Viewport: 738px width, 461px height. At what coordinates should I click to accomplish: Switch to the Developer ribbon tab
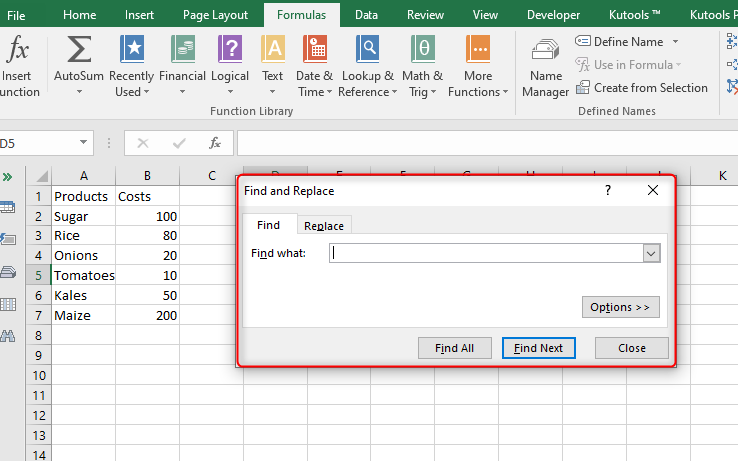[x=553, y=15]
